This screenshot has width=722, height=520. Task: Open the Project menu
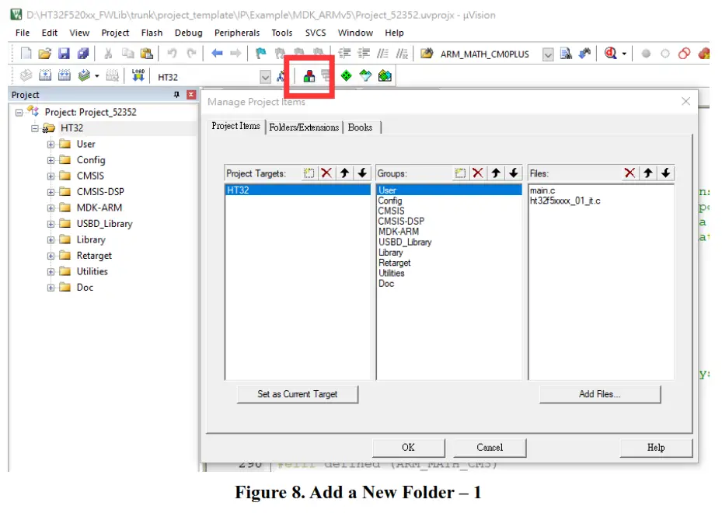click(x=115, y=33)
